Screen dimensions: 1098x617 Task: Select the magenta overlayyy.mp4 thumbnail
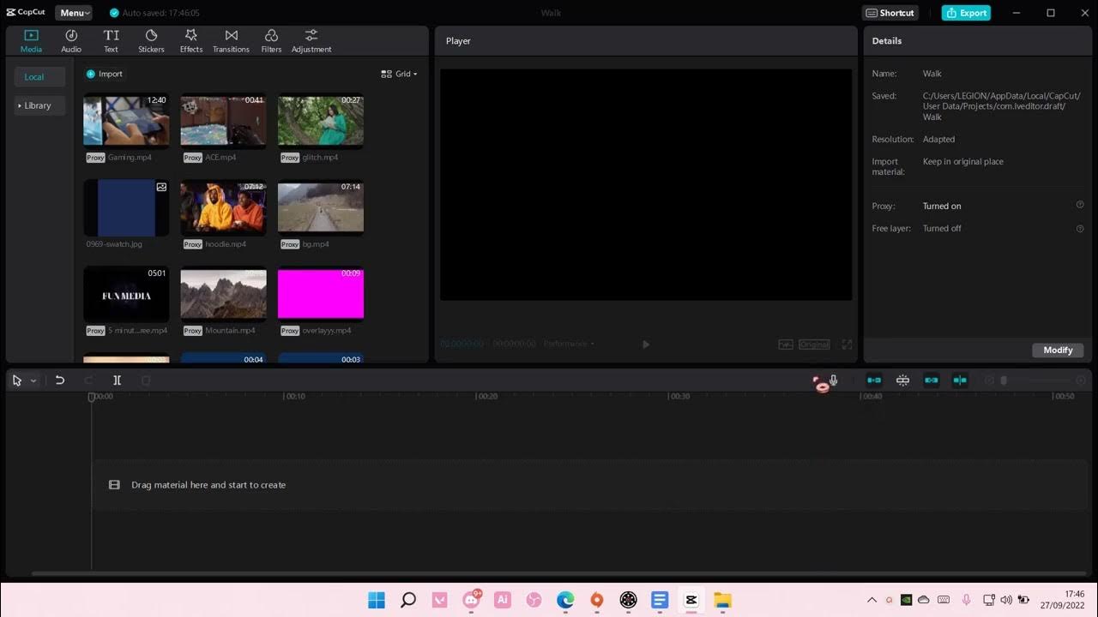click(321, 294)
